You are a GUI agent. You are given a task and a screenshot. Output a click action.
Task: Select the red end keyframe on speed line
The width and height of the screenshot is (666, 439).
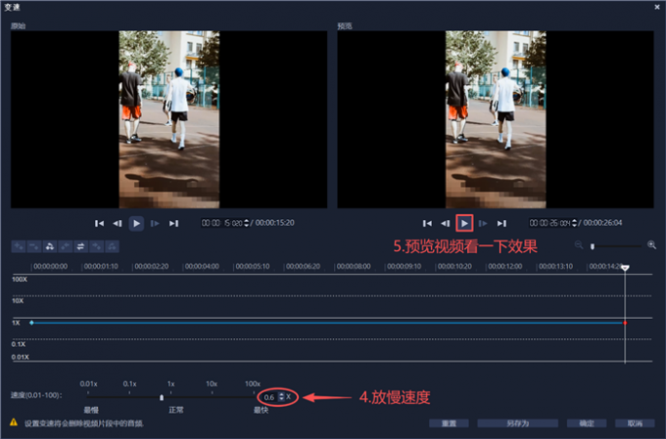[x=625, y=324]
